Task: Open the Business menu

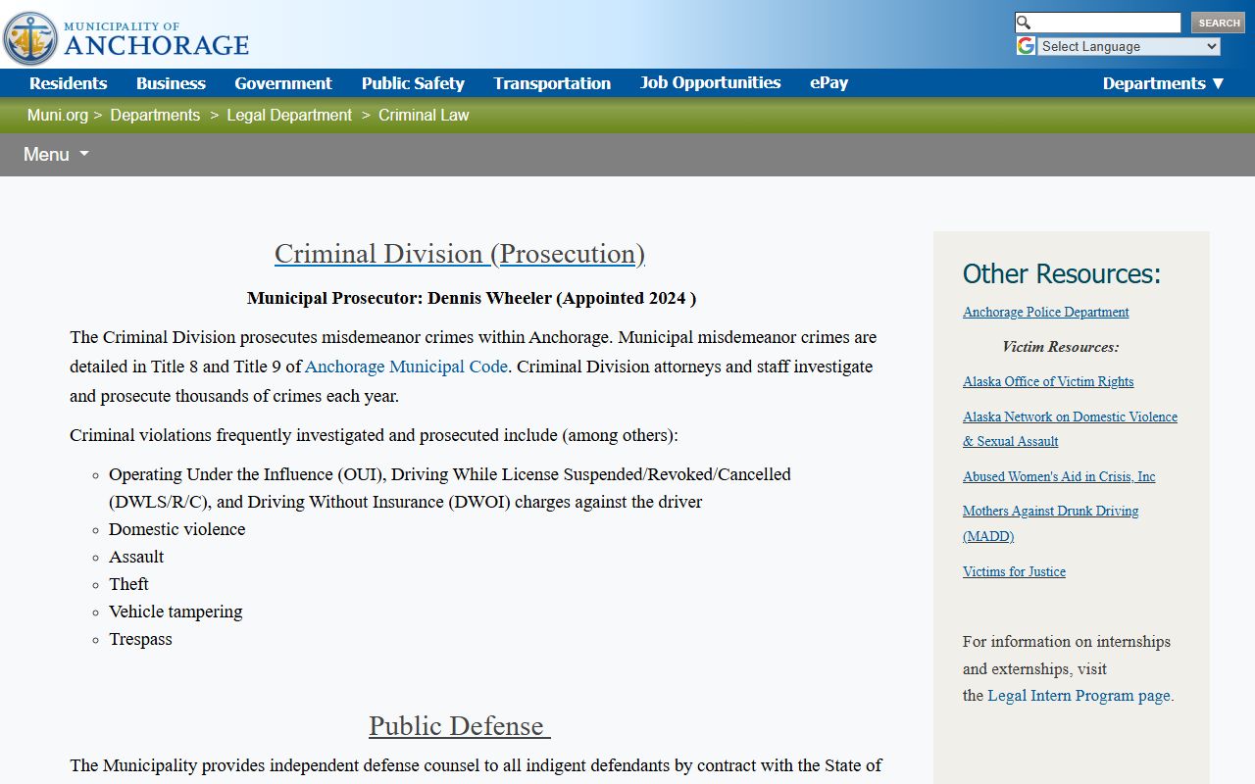Action: point(171,83)
